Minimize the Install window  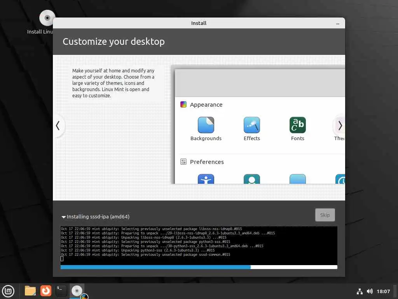338,23
